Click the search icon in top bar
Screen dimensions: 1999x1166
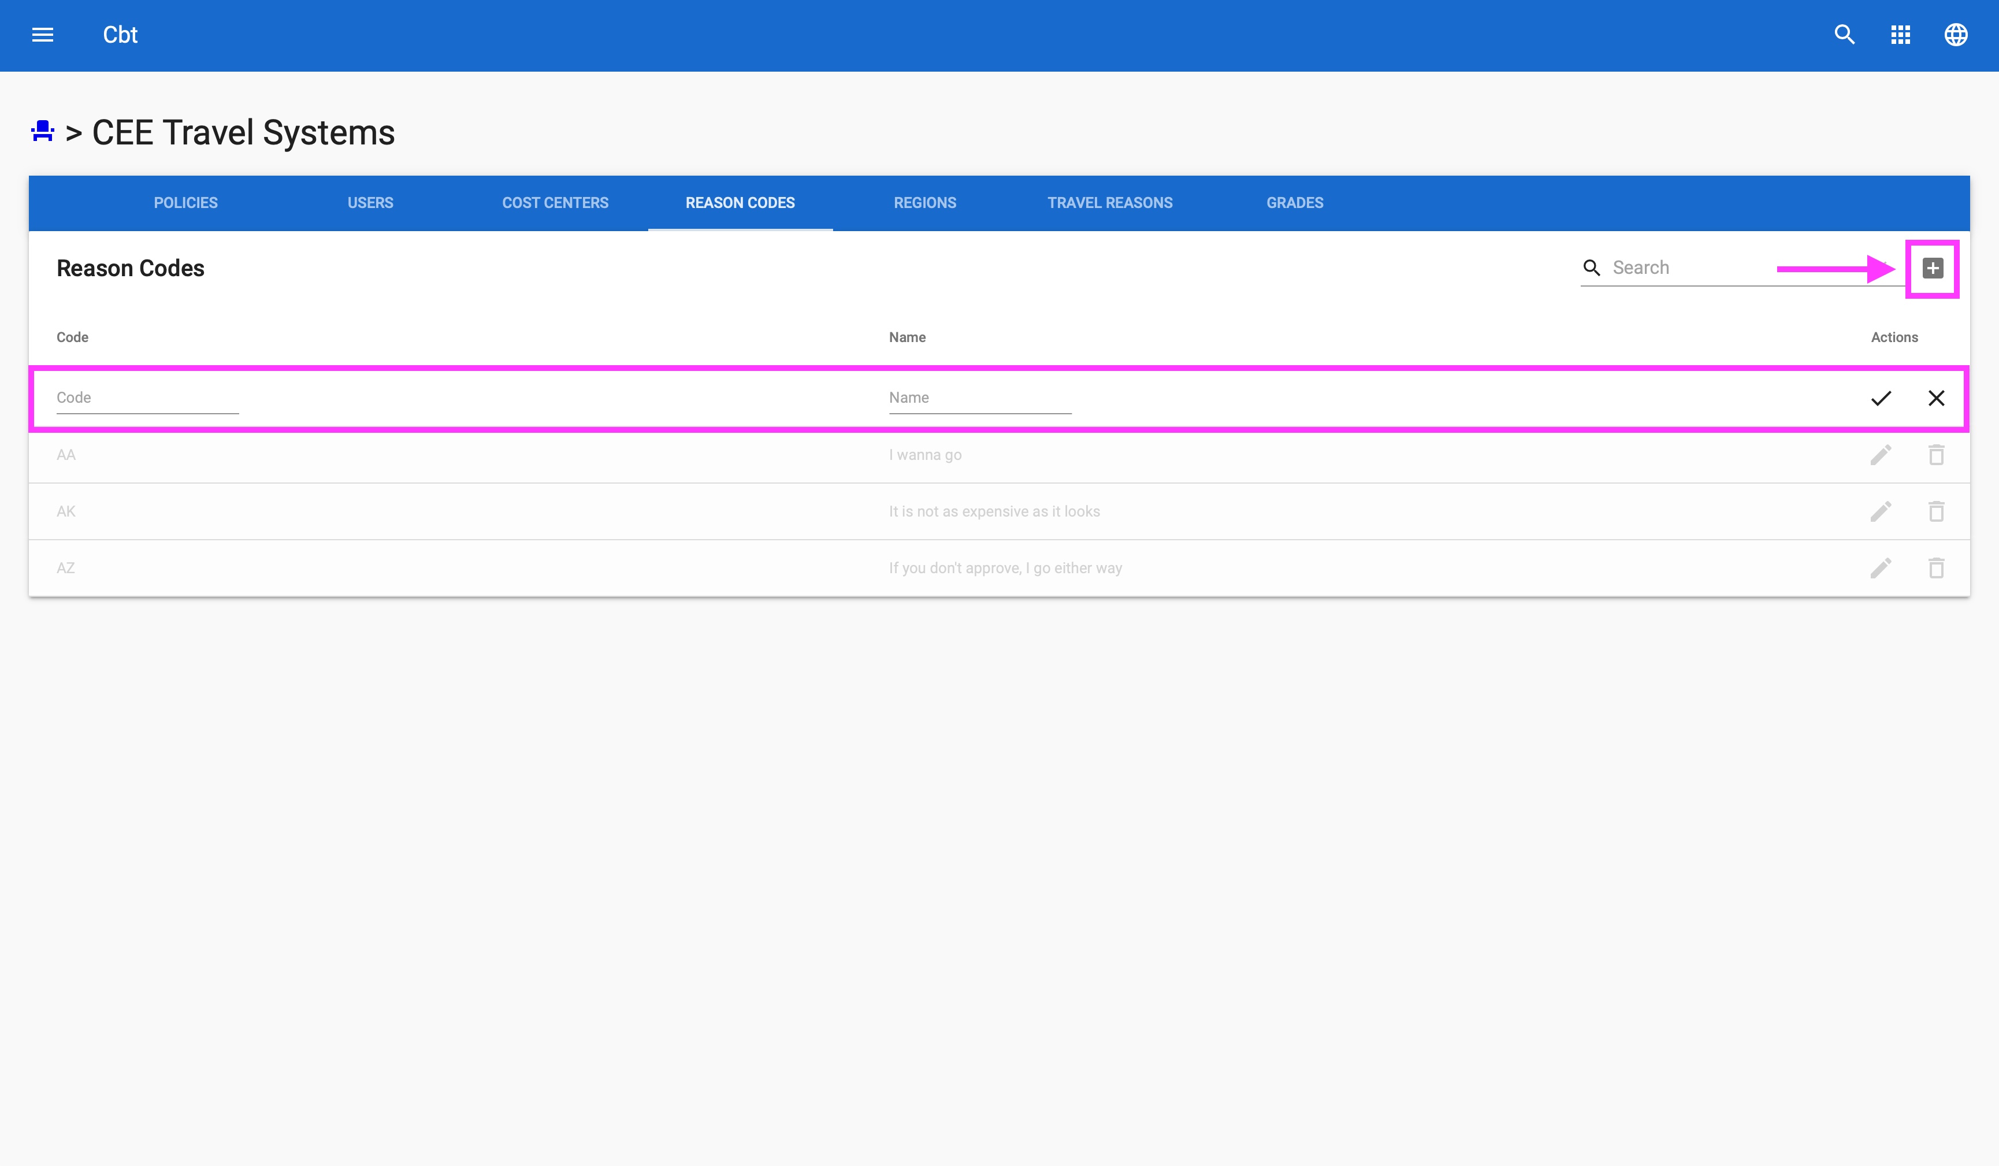click(1845, 35)
